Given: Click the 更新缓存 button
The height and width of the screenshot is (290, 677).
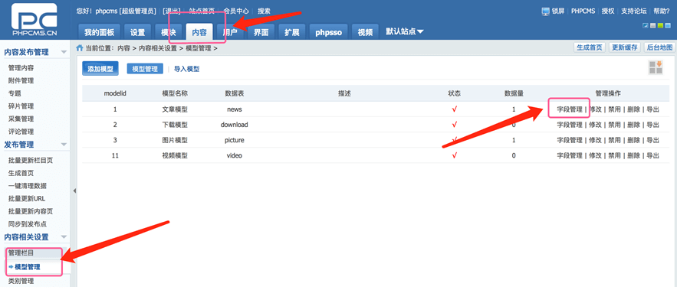Looking at the screenshot, I should 625,47.
